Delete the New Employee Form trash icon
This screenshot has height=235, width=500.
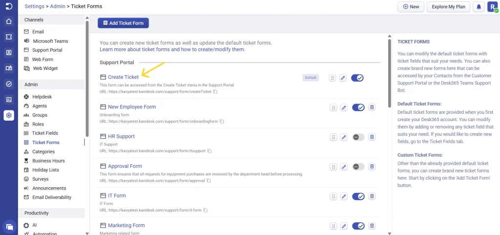[372, 107]
